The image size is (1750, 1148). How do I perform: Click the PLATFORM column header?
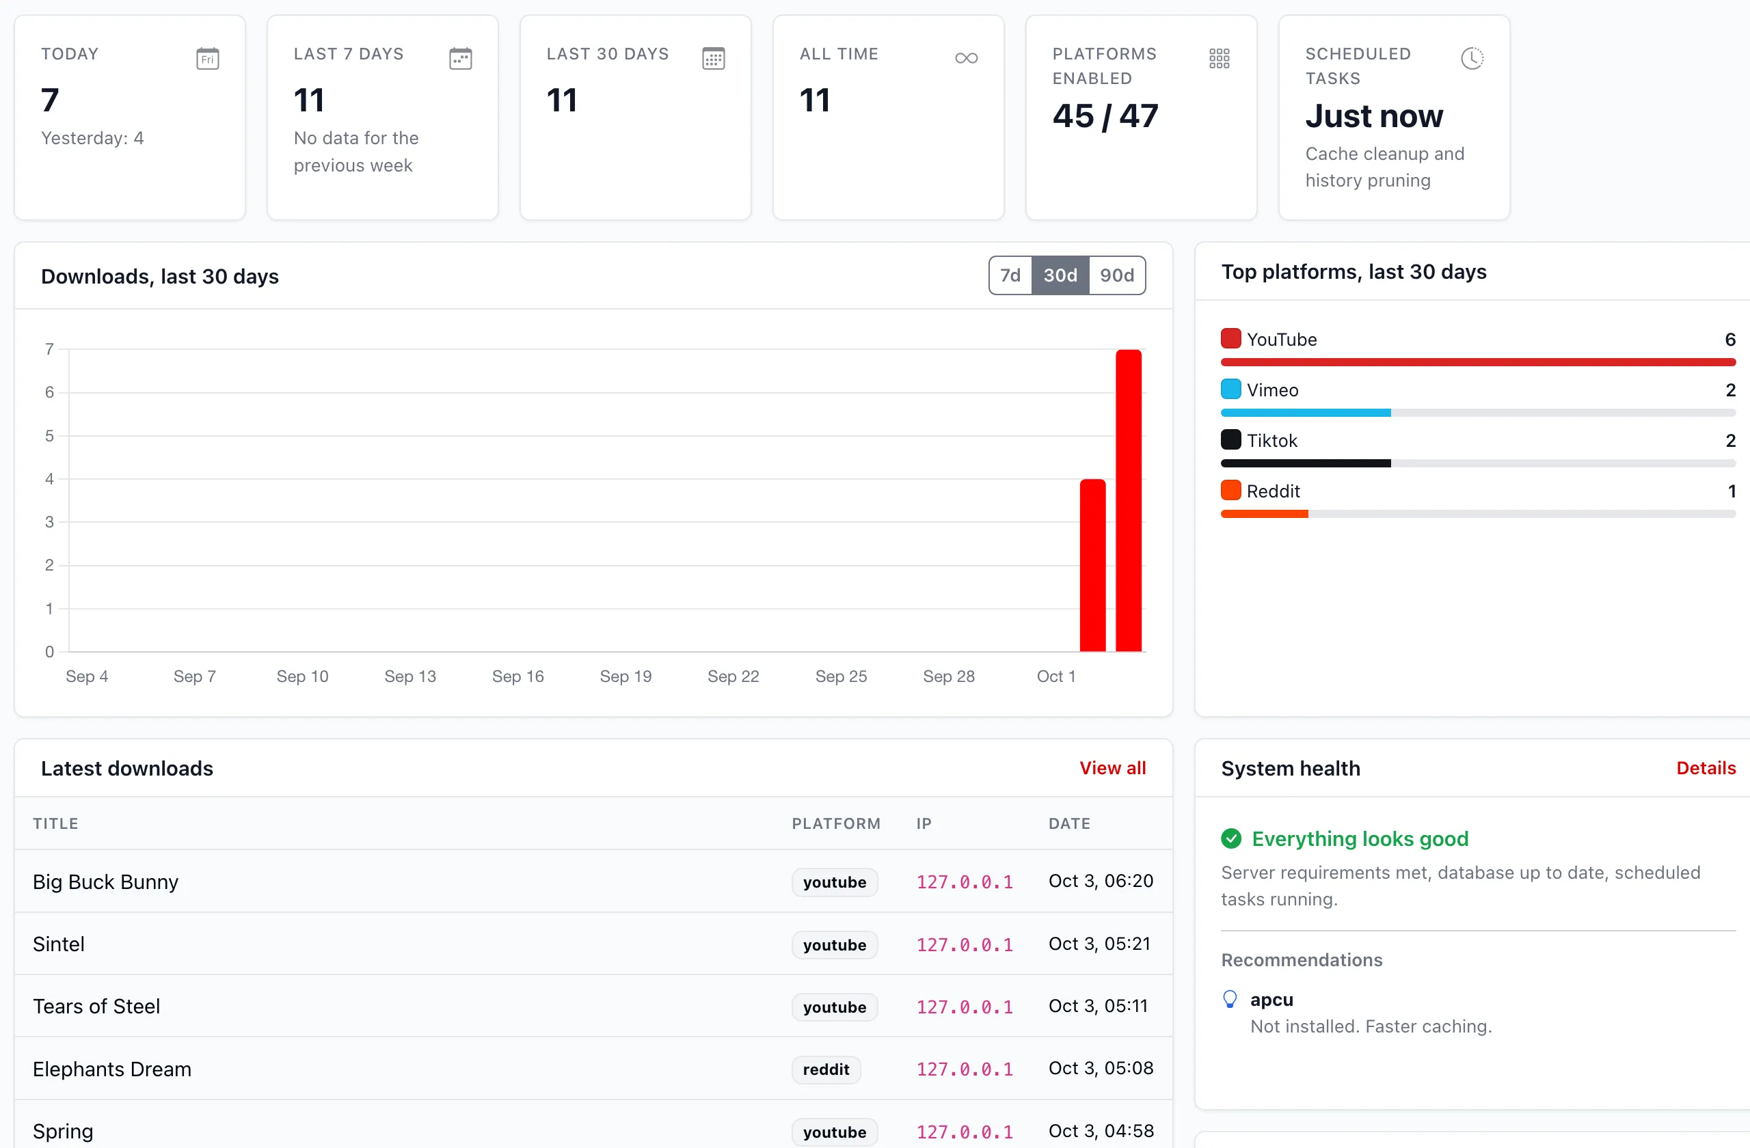pyautogui.click(x=836, y=823)
